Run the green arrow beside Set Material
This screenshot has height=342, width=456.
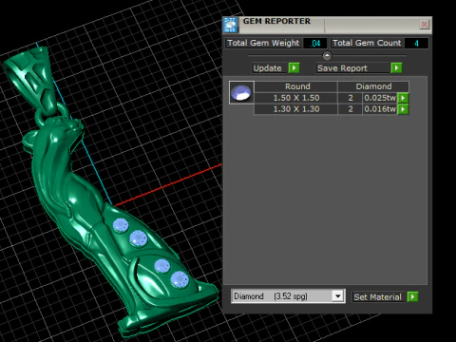[412, 296]
